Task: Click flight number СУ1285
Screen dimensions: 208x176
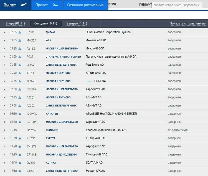Action: (x=31, y=122)
